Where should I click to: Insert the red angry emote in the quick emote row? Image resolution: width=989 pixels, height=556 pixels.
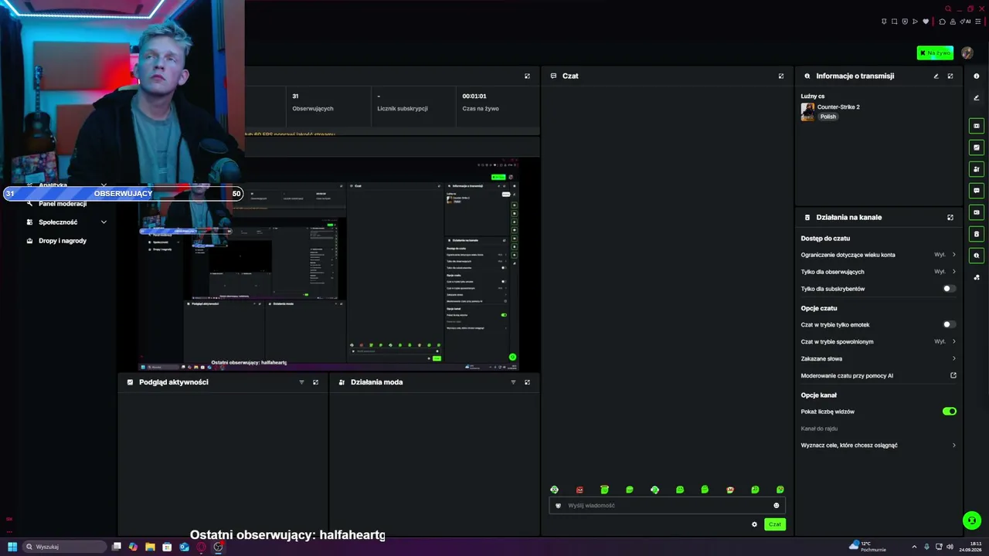click(579, 490)
